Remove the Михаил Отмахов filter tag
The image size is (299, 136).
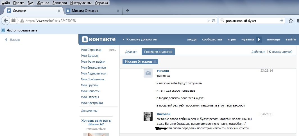[x=155, y=62]
